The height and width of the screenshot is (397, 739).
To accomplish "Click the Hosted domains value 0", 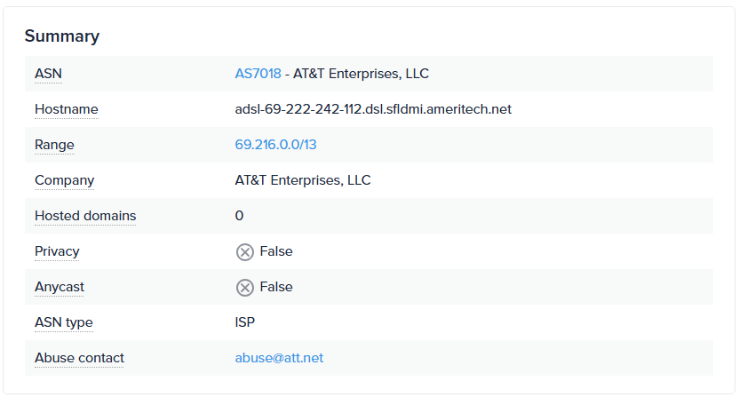I will point(239,216).
